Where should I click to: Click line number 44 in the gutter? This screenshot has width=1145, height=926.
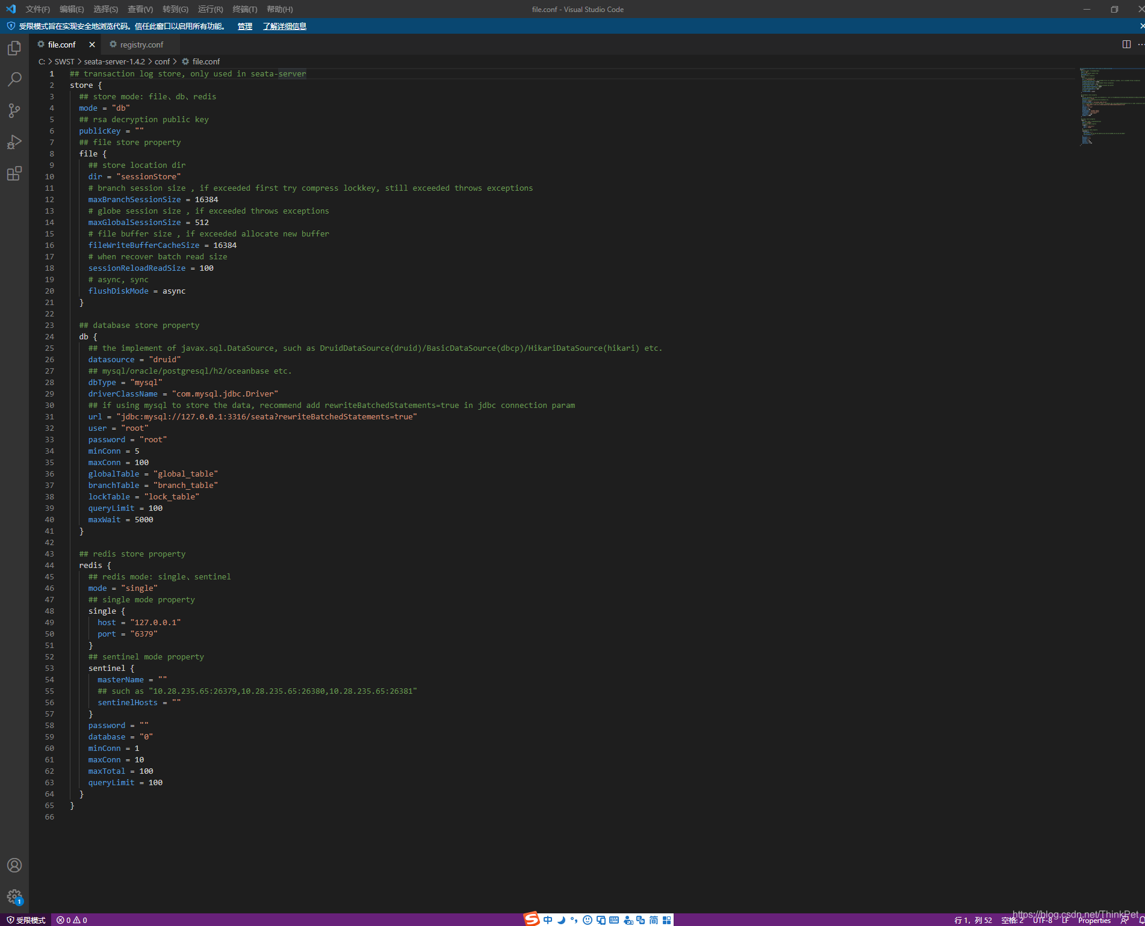point(49,565)
